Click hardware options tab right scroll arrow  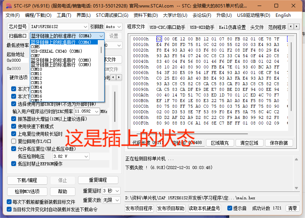[119, 77]
